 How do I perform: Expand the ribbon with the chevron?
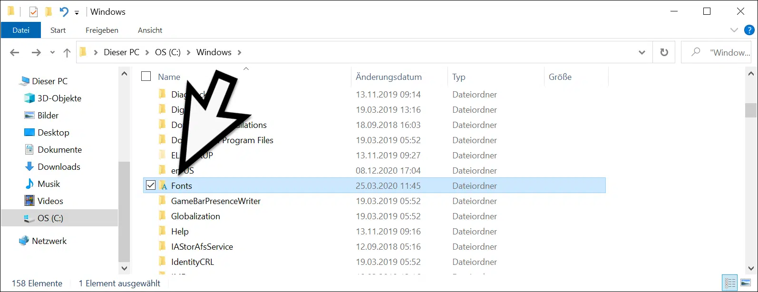(734, 30)
